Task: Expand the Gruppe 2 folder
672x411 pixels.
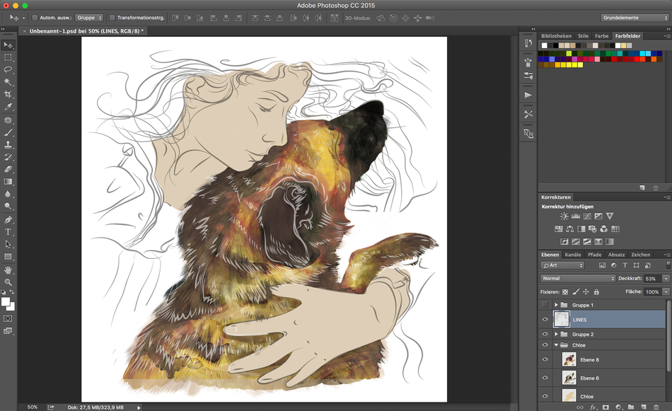Action: point(556,334)
